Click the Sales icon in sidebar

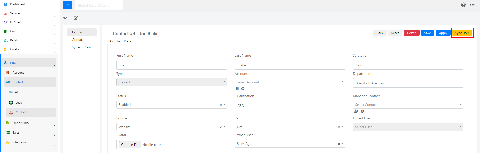pos(8,133)
